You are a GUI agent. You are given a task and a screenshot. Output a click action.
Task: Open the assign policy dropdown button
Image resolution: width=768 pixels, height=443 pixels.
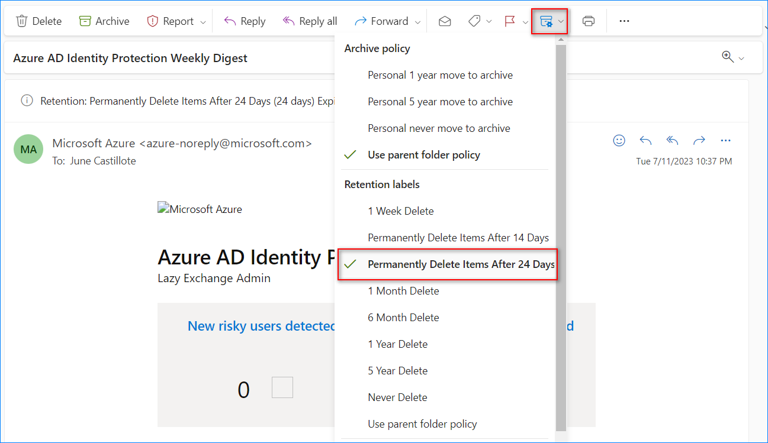(550, 22)
